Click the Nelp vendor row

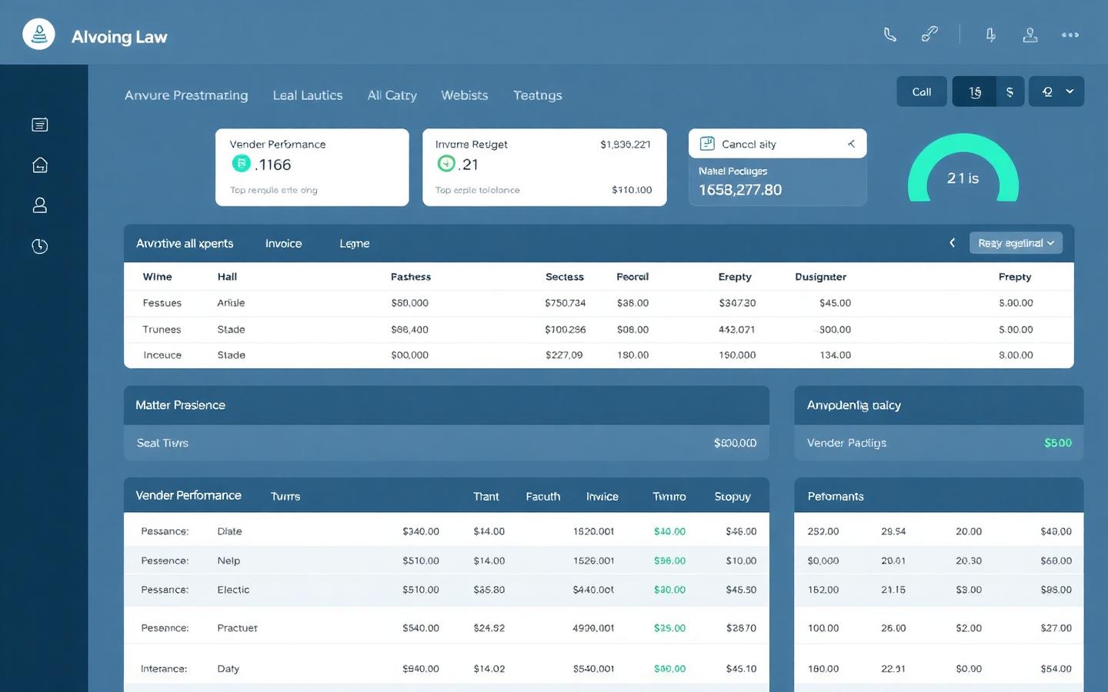[446, 561]
